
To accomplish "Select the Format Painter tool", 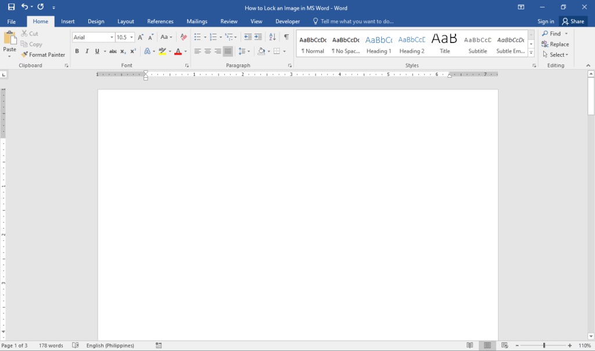I will tap(43, 54).
